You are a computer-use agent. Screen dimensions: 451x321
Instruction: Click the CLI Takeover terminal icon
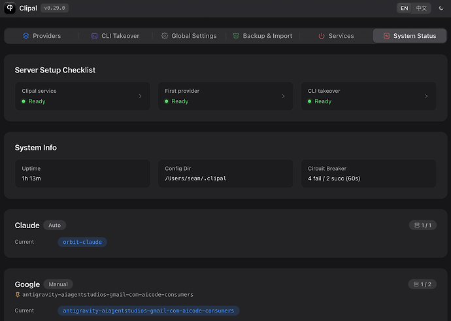tap(94, 36)
